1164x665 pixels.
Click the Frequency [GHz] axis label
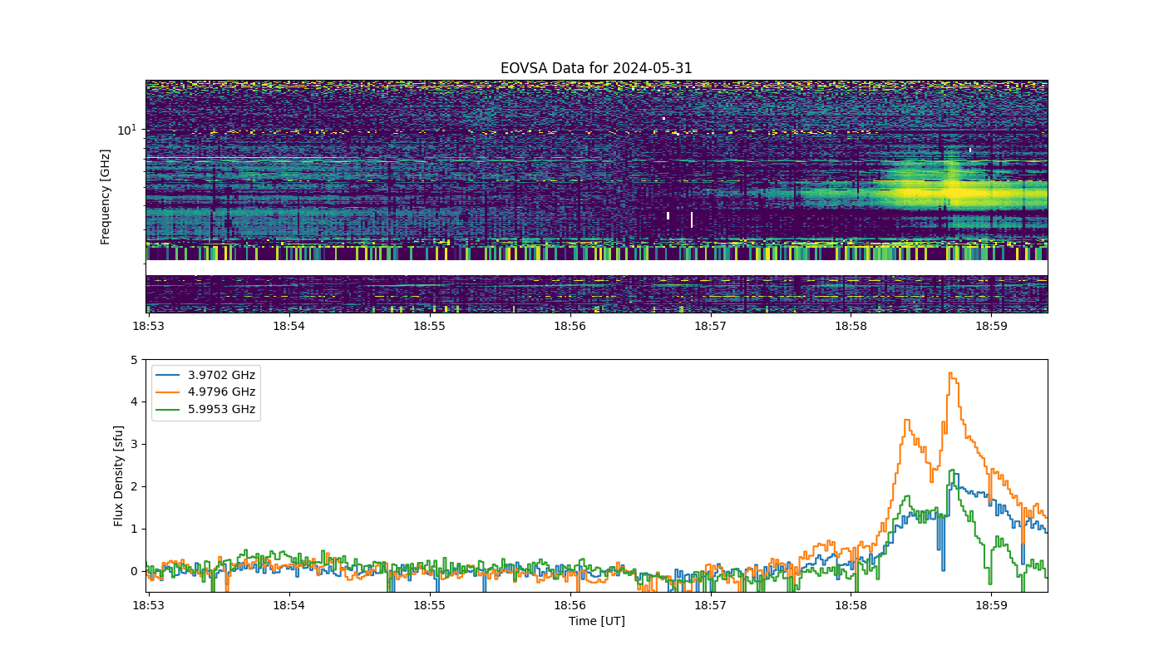(x=106, y=197)
